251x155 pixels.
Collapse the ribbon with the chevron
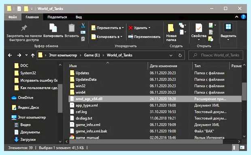236,17
